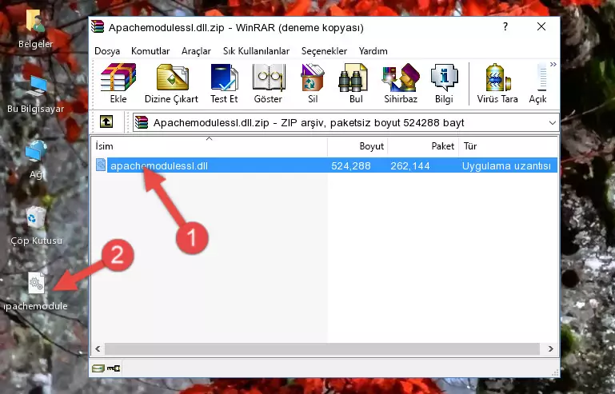
Task: Expand hidden toolbar items chevron
Action: coord(553,64)
